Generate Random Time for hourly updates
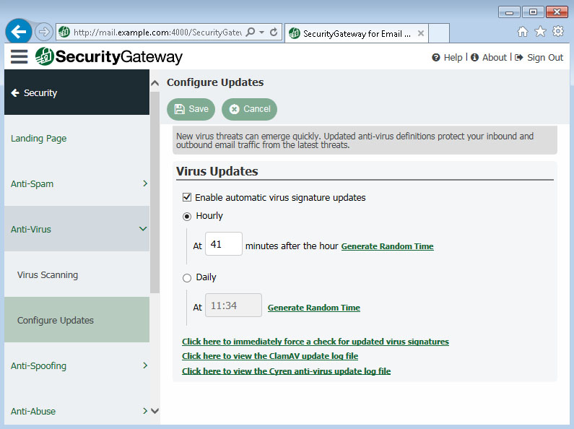Screen dimensions: 574x429 tap(387, 246)
